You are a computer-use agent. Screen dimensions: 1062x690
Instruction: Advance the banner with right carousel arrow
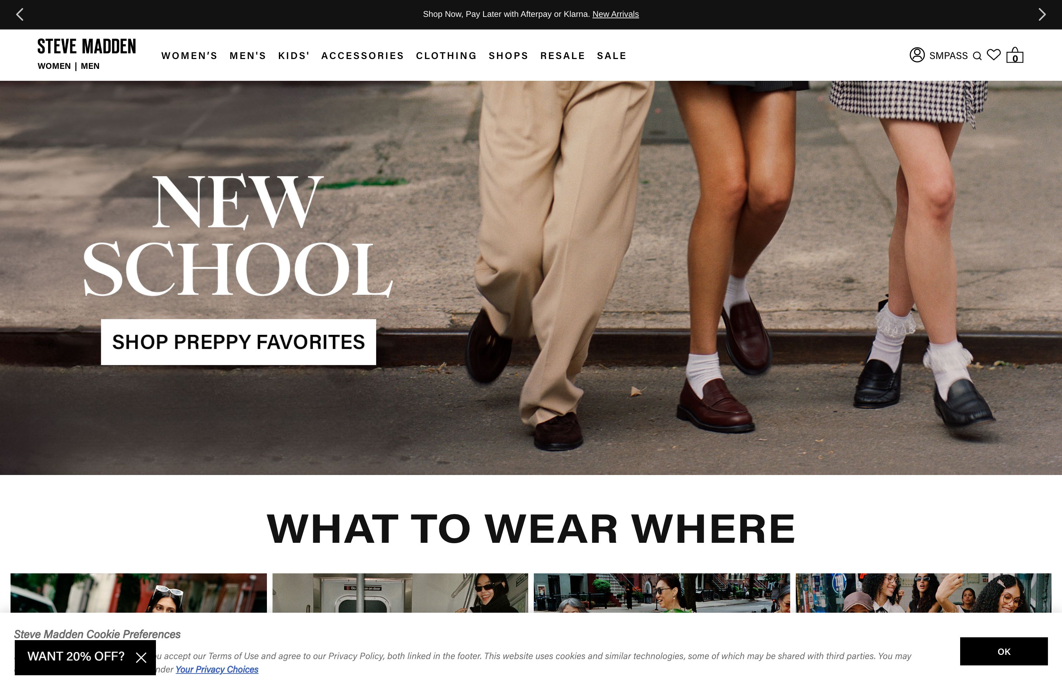[x=1042, y=14]
